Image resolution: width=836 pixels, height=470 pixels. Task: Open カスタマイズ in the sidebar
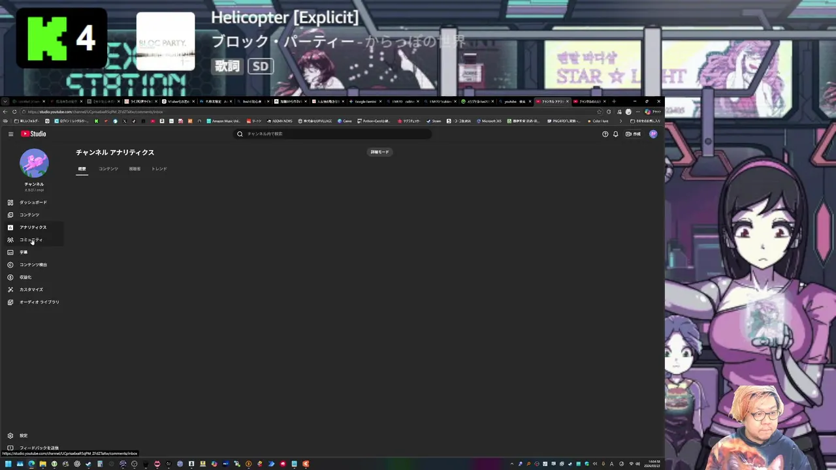click(33, 289)
